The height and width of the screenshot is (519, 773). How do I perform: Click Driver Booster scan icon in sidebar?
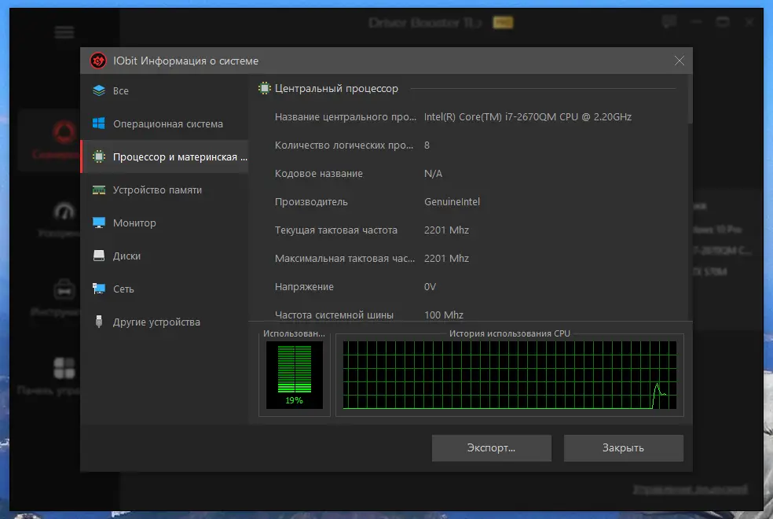coord(64,132)
